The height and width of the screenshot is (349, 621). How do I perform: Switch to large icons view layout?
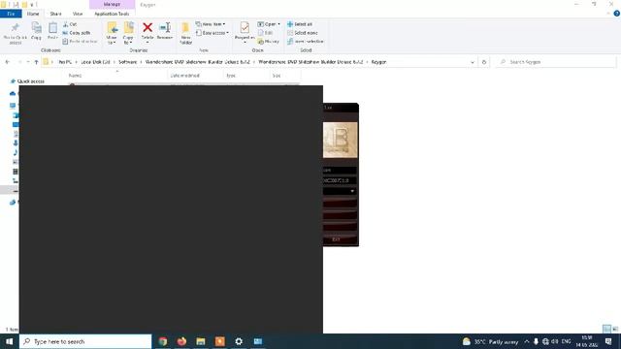tap(615, 329)
